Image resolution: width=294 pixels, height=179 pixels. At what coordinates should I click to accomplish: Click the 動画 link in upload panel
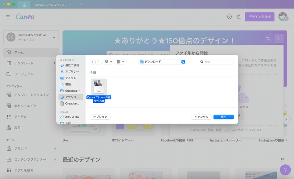pyautogui.click(x=219, y=130)
